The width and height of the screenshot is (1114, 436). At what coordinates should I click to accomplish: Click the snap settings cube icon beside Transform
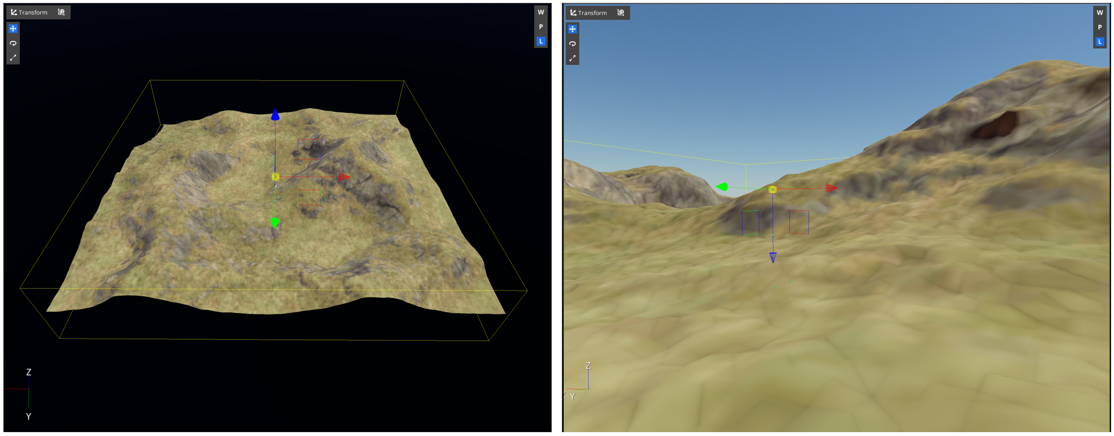pos(61,12)
